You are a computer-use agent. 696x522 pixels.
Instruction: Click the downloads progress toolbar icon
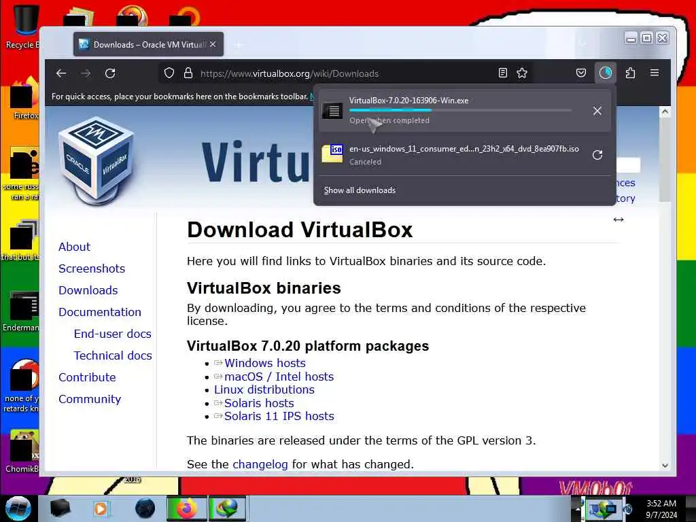click(x=606, y=73)
